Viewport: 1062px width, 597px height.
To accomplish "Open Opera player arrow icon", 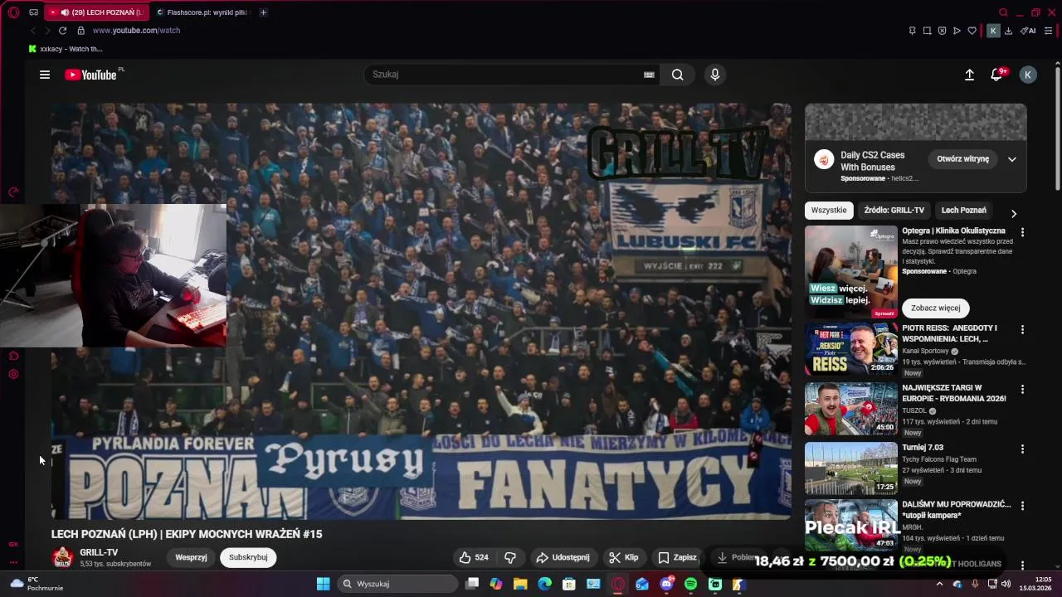I will click(x=957, y=31).
